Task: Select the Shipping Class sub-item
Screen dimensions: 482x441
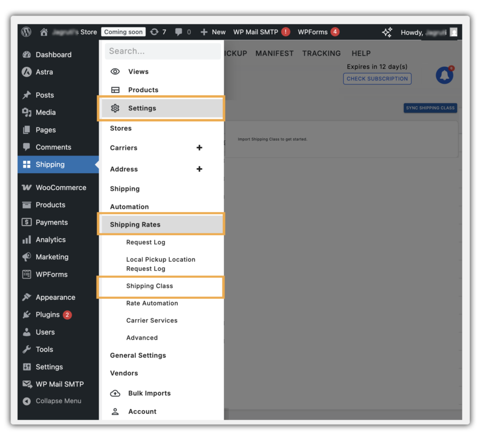Action: (x=149, y=286)
